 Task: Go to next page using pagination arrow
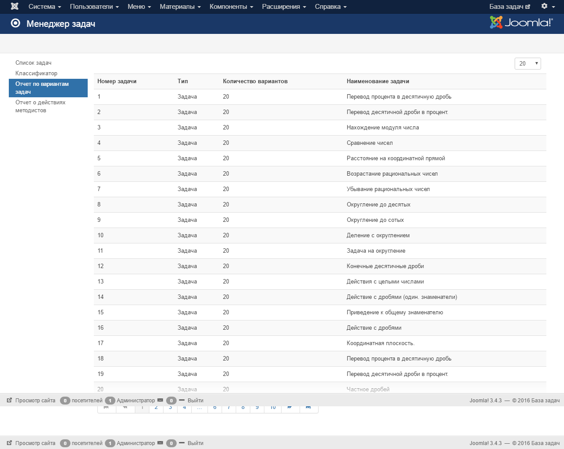pyautogui.click(x=290, y=408)
